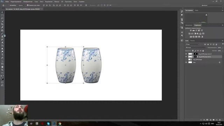Screen dimensions: 224x126
Task: Select the Rectangular Marquee tool
Action: point(2,15)
